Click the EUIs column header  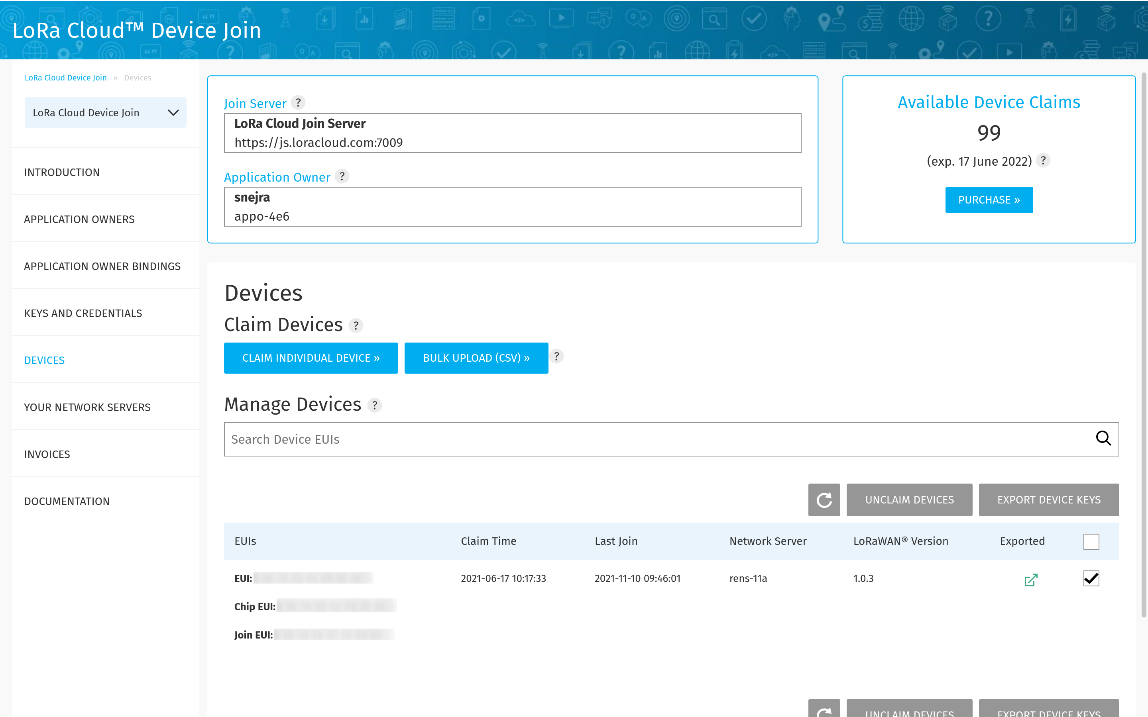[245, 541]
